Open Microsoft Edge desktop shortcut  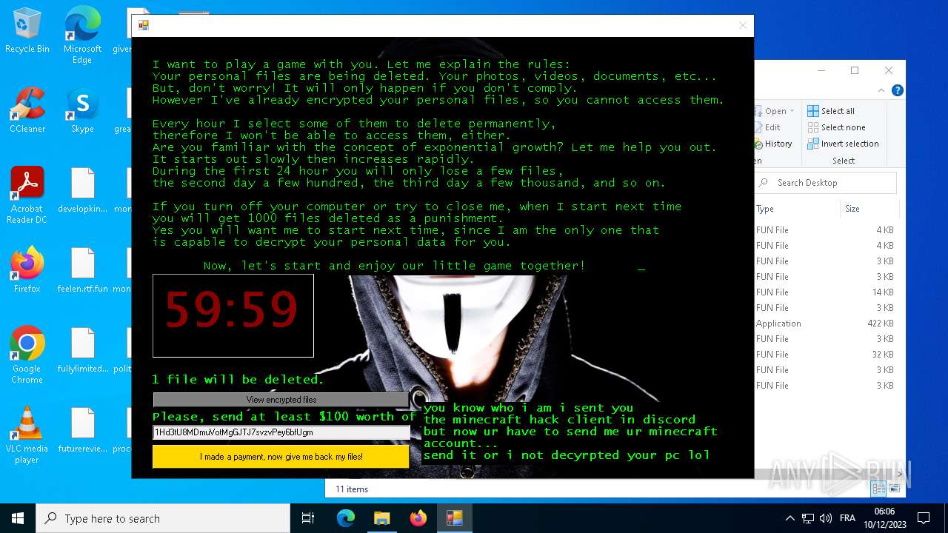82,35
